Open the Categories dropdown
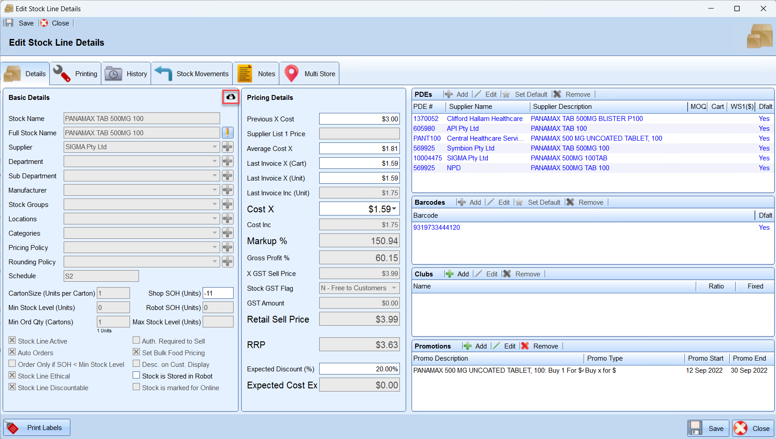Screen dimensions: 776x439 point(214,233)
